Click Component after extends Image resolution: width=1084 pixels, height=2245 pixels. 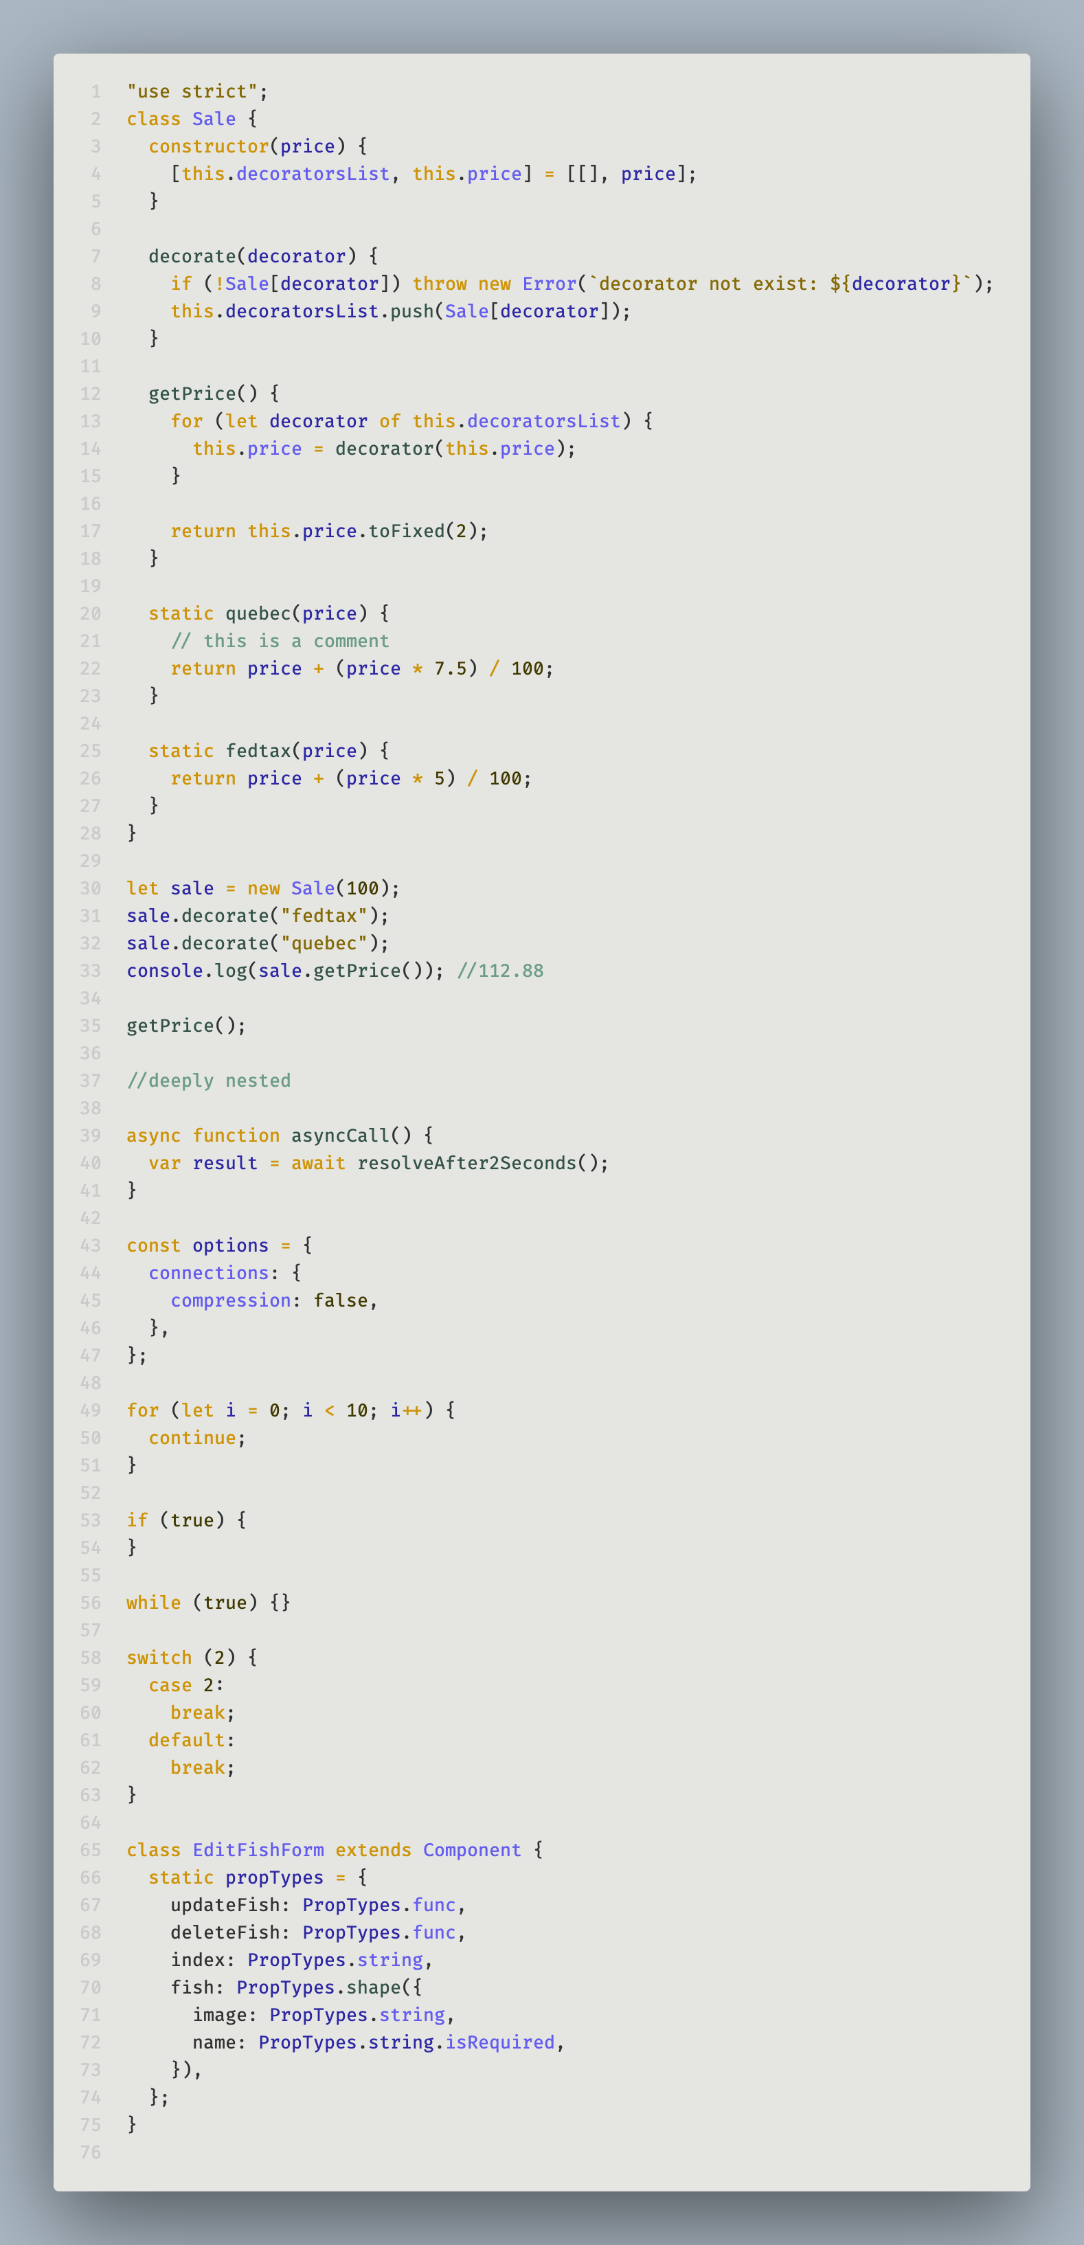(473, 1849)
